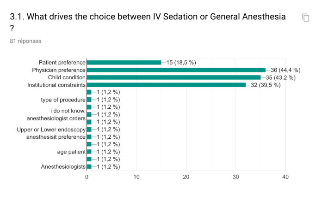Click the "32 (39,5 %)" value label
The height and width of the screenshot is (201, 322).
[266, 85]
